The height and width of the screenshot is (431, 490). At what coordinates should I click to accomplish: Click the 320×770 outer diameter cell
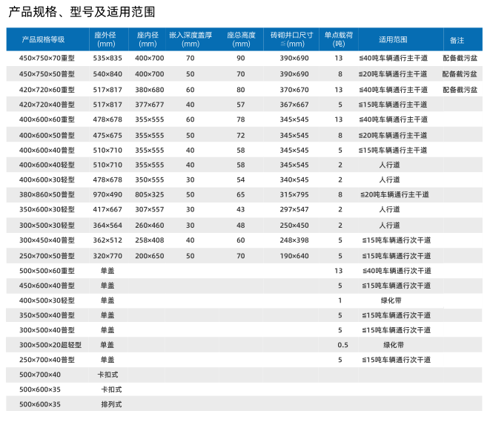pos(108,255)
